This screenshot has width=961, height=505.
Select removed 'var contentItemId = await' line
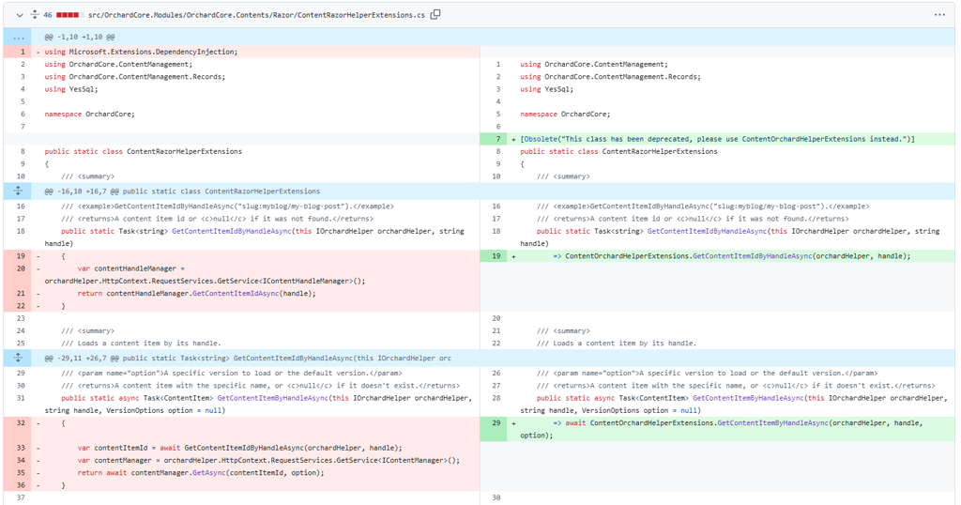[239, 448]
